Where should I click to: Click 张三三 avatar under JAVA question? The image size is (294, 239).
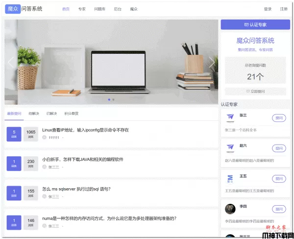point(44,167)
